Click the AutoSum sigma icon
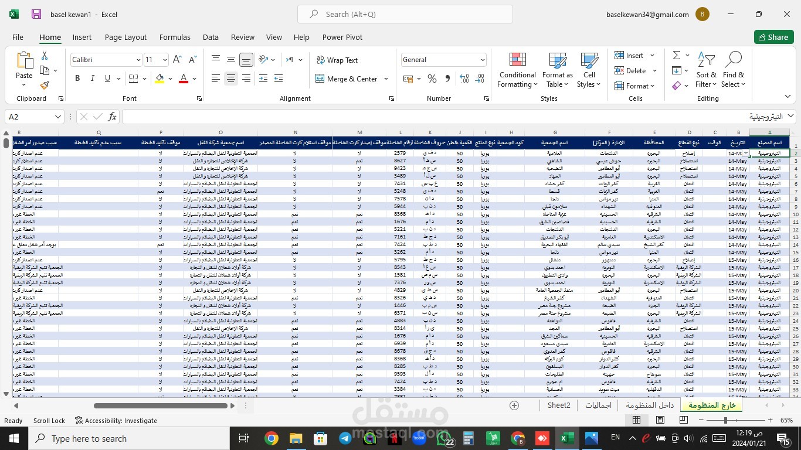This screenshot has height=450, width=801. [677, 55]
